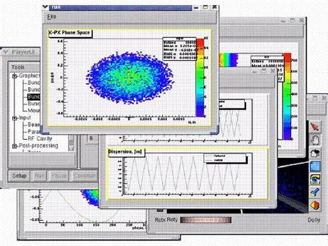The height and width of the screenshot is (246, 328).
Task: Close the run window
Action: tap(214, 7)
